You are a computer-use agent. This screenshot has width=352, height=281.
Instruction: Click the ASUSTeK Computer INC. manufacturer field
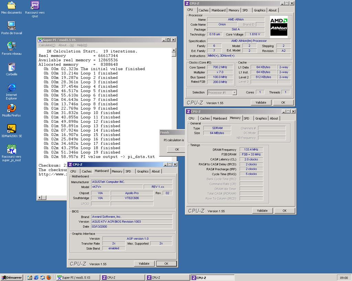132,182
